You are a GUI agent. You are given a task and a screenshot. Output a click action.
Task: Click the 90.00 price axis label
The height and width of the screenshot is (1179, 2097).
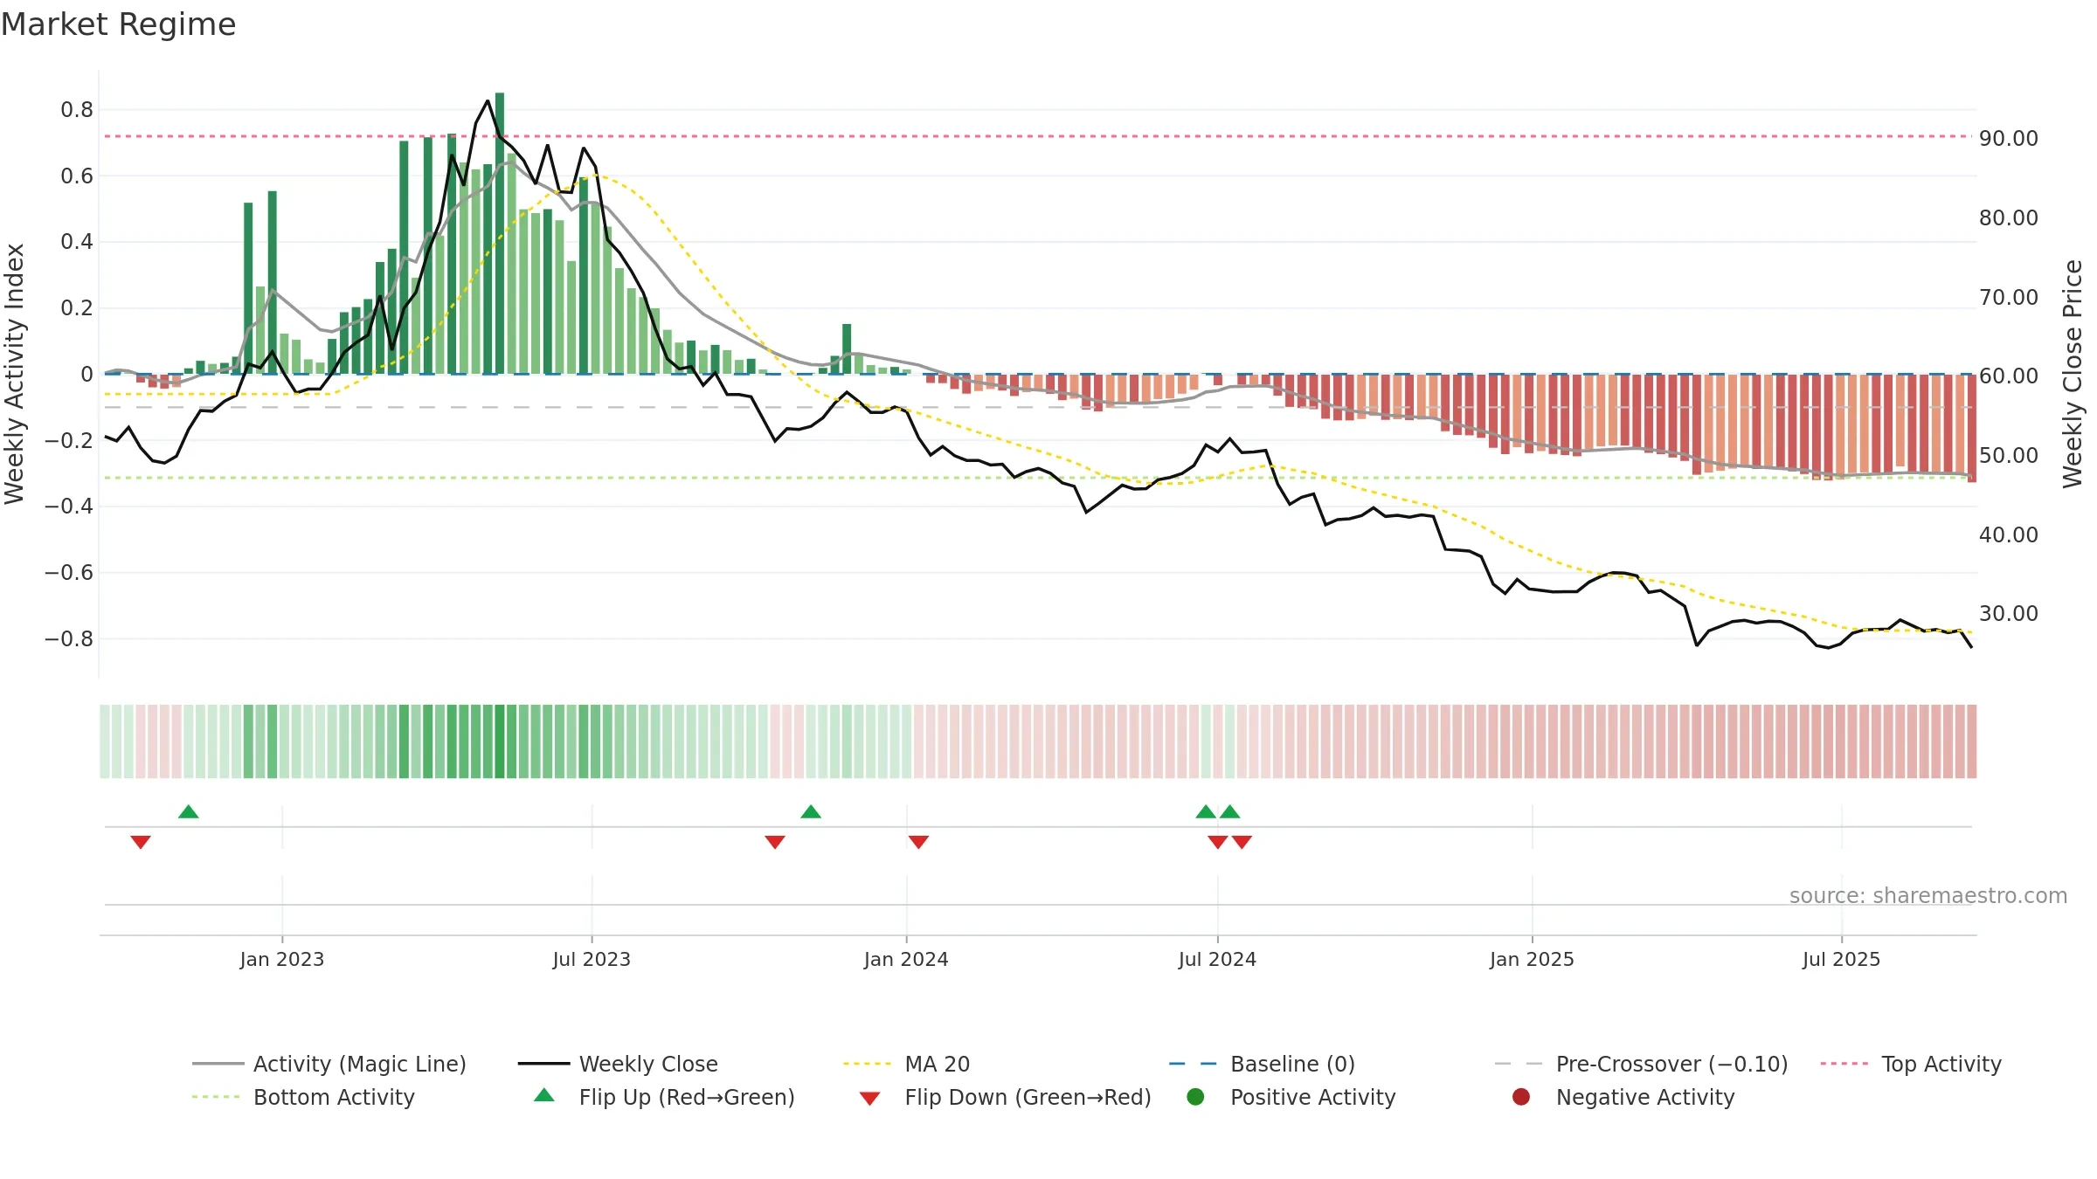pos(2009,138)
